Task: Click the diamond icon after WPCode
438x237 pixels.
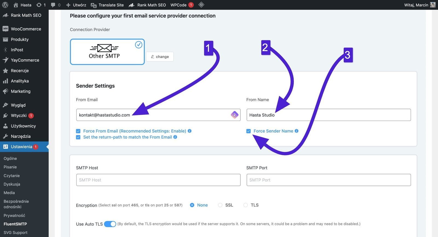Action: click(x=201, y=5)
